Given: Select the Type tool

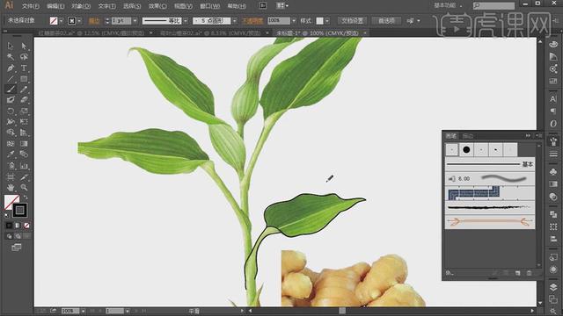Looking at the screenshot, I should click(x=24, y=68).
